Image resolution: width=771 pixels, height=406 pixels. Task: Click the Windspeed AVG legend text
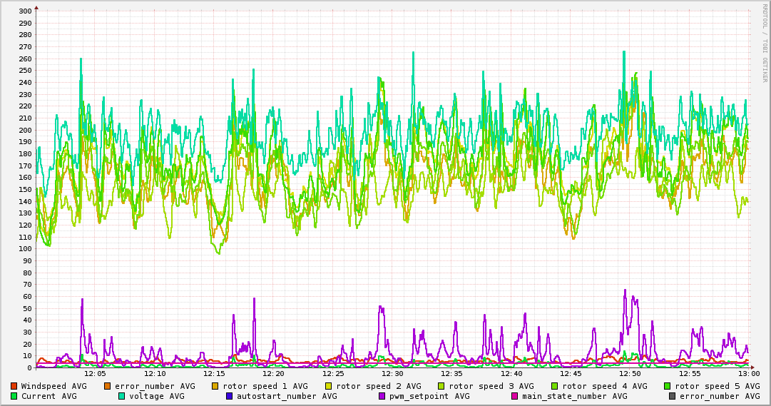(x=53, y=386)
